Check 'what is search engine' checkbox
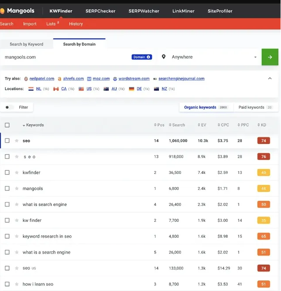This screenshot has width=281, height=291. [7, 204]
